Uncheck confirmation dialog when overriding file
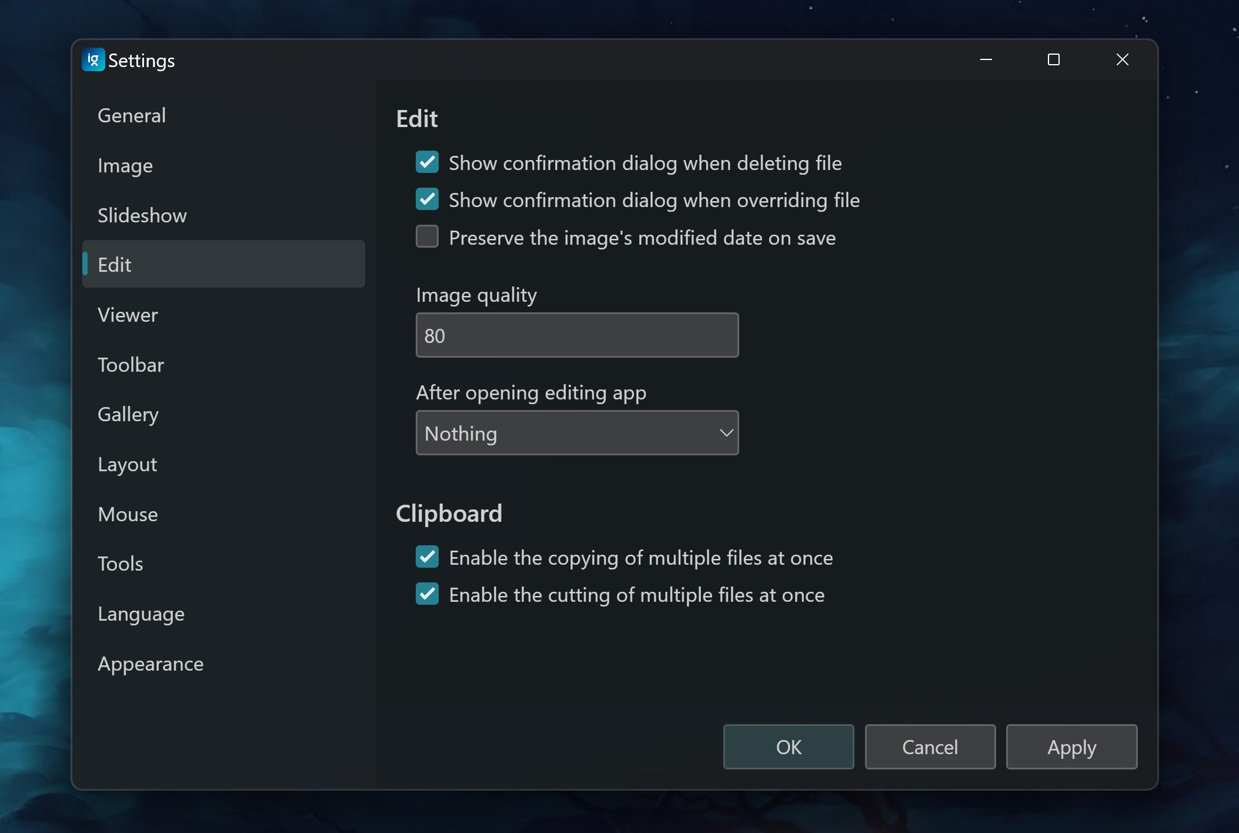This screenshot has height=833, width=1239. pos(427,199)
